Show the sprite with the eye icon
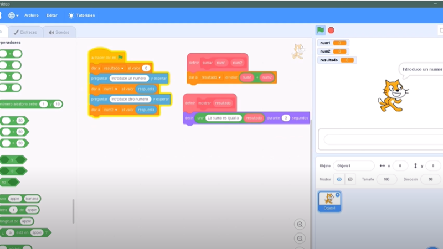 339,179
